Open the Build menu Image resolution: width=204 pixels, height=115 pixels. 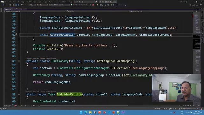point(29,2)
